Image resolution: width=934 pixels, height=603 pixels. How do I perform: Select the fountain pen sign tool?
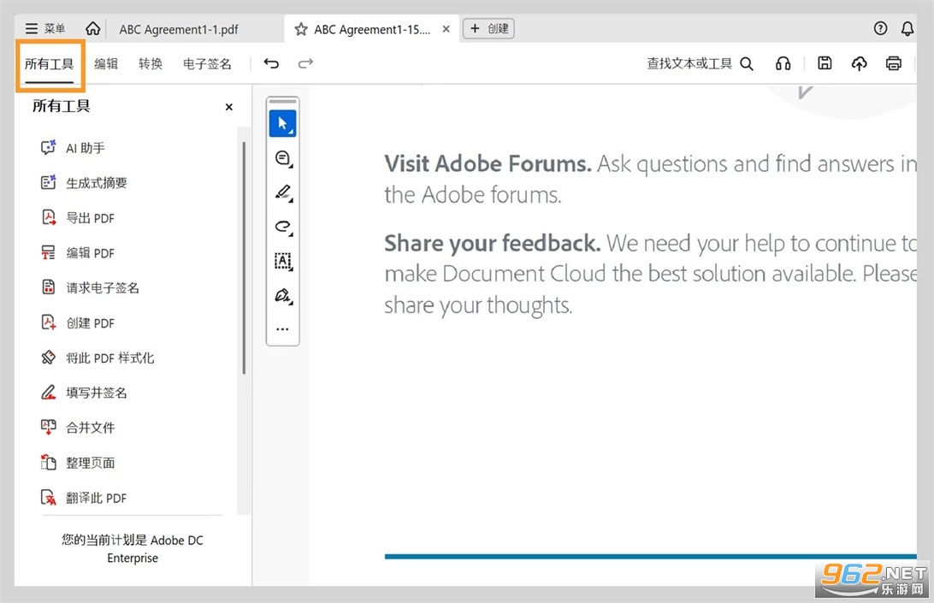(x=283, y=296)
